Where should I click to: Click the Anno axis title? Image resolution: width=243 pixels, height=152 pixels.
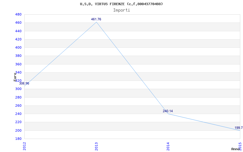(235, 149)
